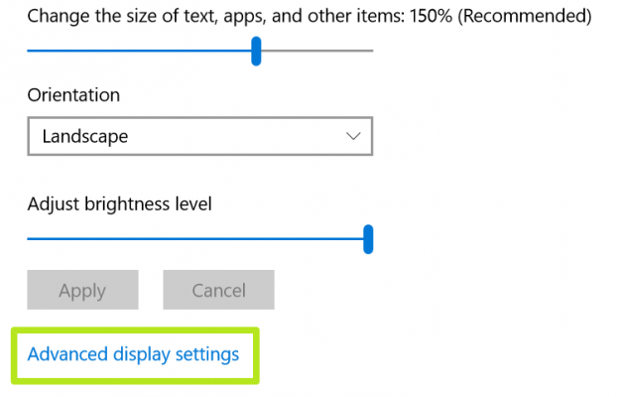Click the blue filled part of size slider
The height and width of the screenshot is (397, 623).
(x=139, y=51)
